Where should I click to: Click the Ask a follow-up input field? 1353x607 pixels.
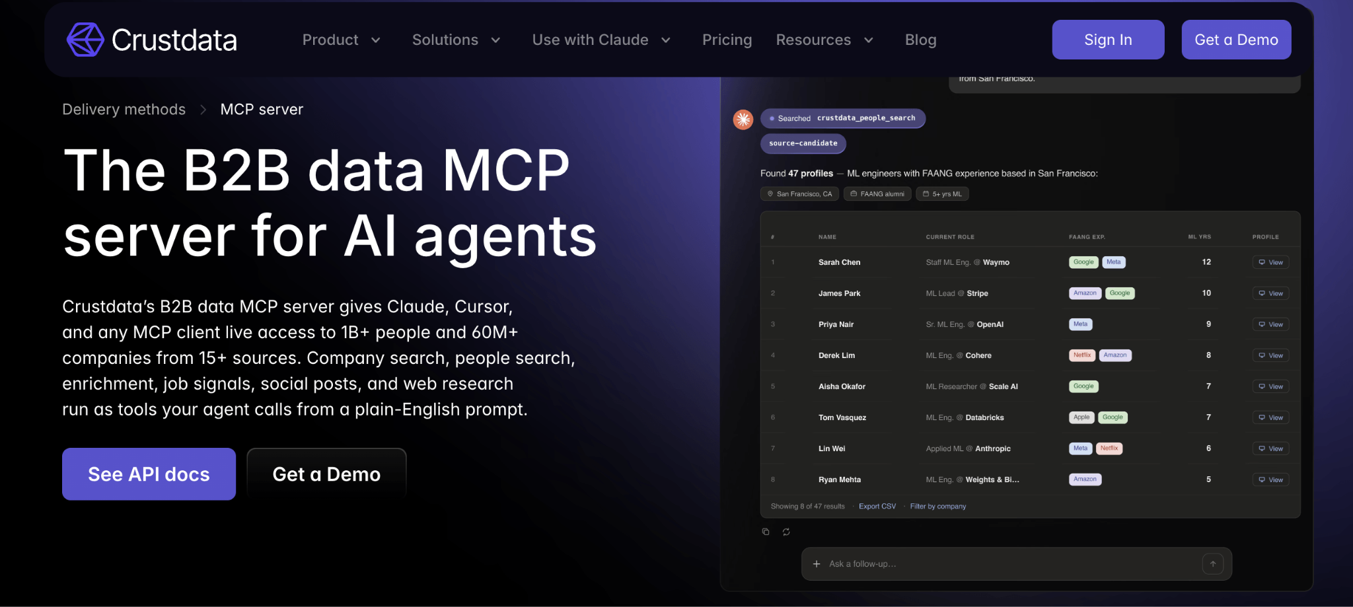pos(1016,564)
